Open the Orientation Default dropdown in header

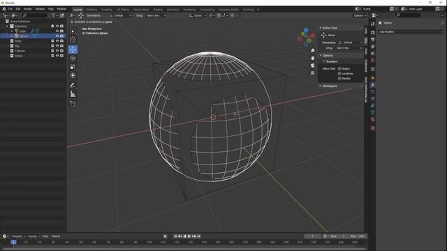coord(121,15)
